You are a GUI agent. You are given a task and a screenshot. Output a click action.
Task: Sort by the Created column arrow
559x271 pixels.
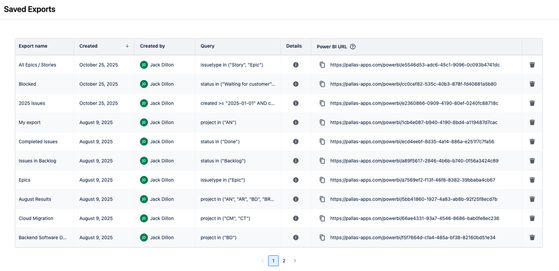point(127,46)
